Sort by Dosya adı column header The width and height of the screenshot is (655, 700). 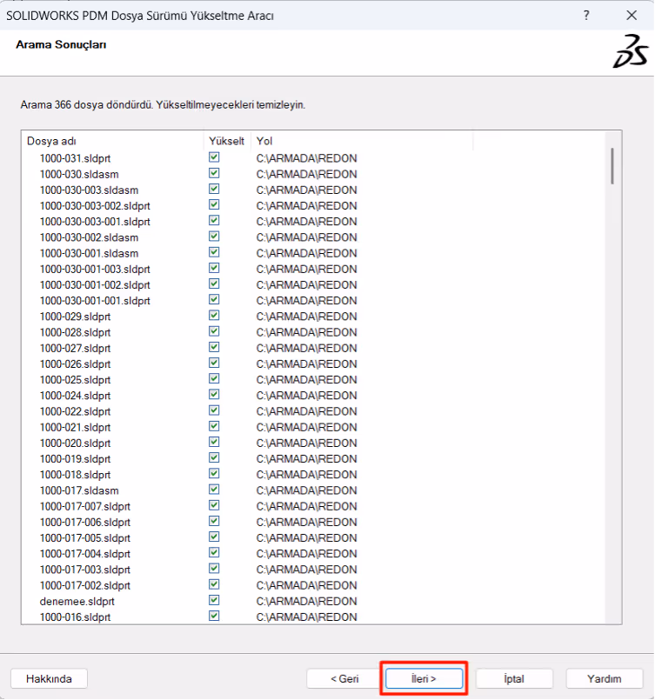pyautogui.click(x=114, y=141)
